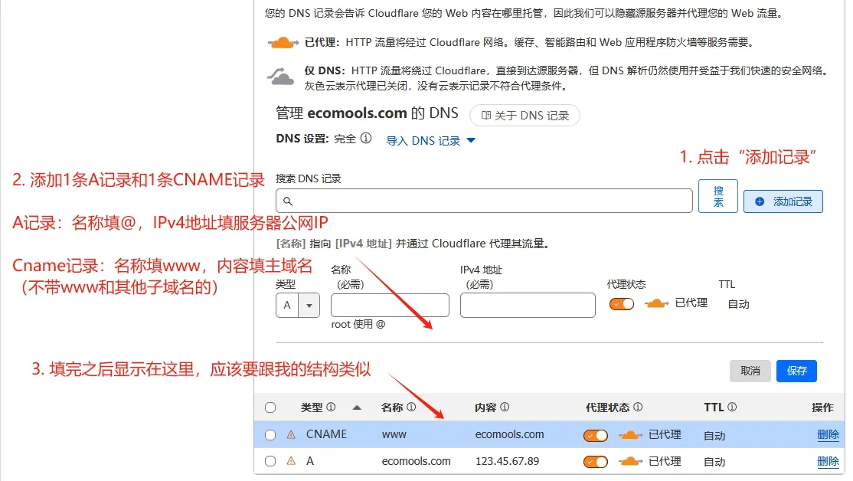Screen dimensions: 853x481
Task: Click the 123.45.67.89 content cell
Action: (507, 461)
